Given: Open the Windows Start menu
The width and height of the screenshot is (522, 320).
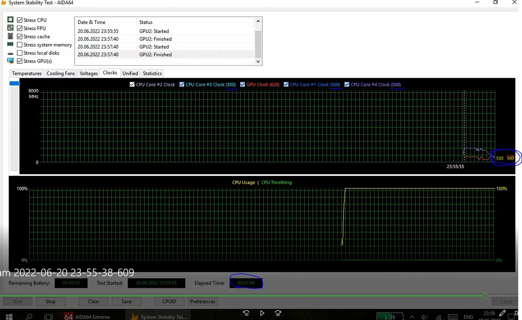Looking at the screenshot, I should (9, 317).
